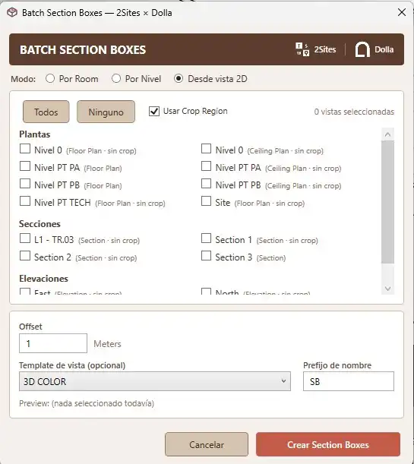Click the Prefijo de nombre input field
Image resolution: width=414 pixels, height=464 pixels.
[x=349, y=381]
